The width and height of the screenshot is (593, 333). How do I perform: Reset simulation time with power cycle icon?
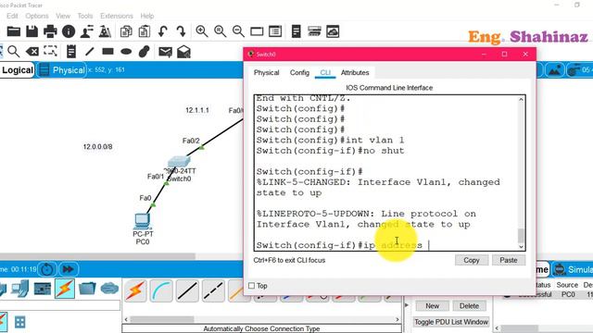click(47, 269)
